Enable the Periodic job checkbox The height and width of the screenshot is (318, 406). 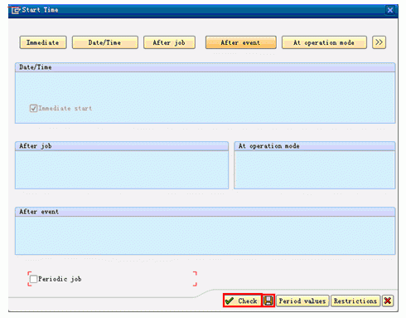point(33,279)
